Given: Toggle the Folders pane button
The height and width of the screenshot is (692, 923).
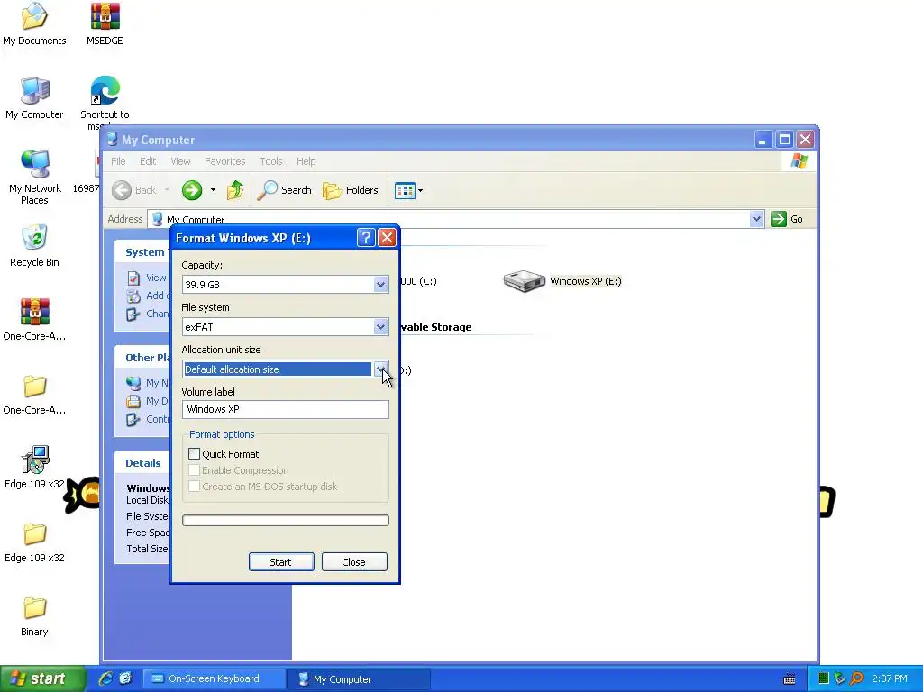Looking at the screenshot, I should [x=351, y=190].
